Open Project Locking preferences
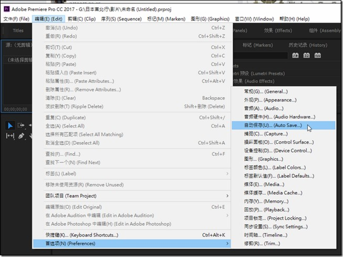The height and width of the screenshot is (257, 343). point(284,218)
